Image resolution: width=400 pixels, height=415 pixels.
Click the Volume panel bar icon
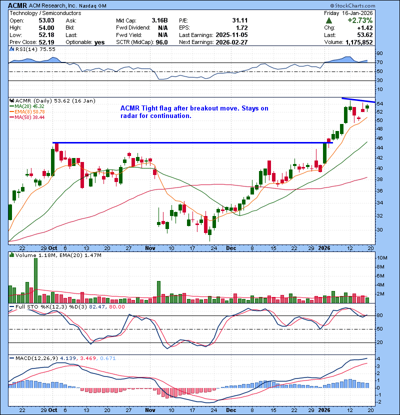coord(11,255)
